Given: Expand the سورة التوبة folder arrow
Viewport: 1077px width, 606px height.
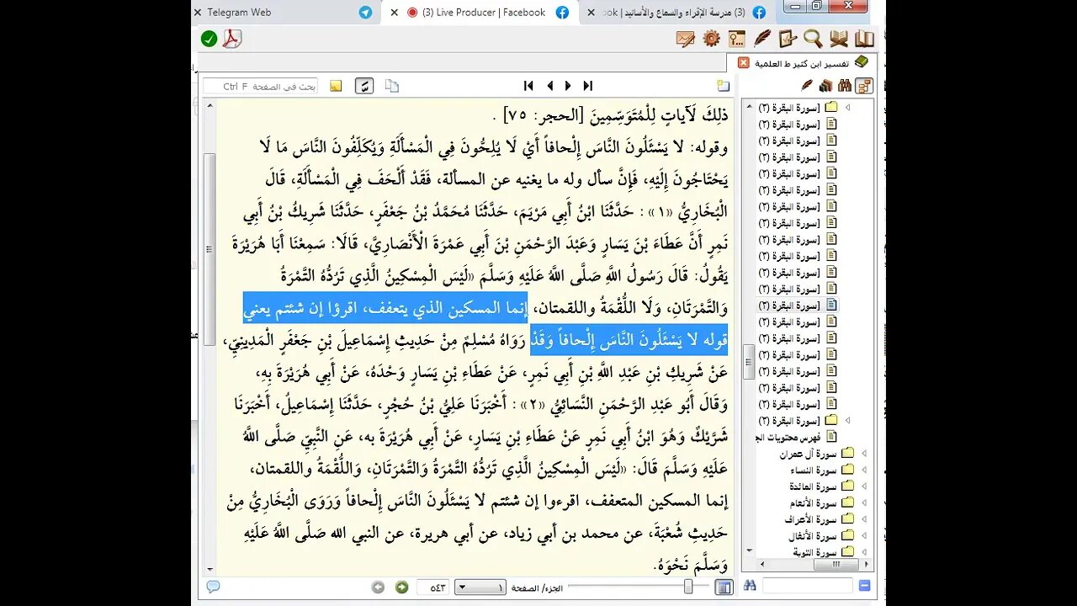Looking at the screenshot, I should click(x=863, y=552).
